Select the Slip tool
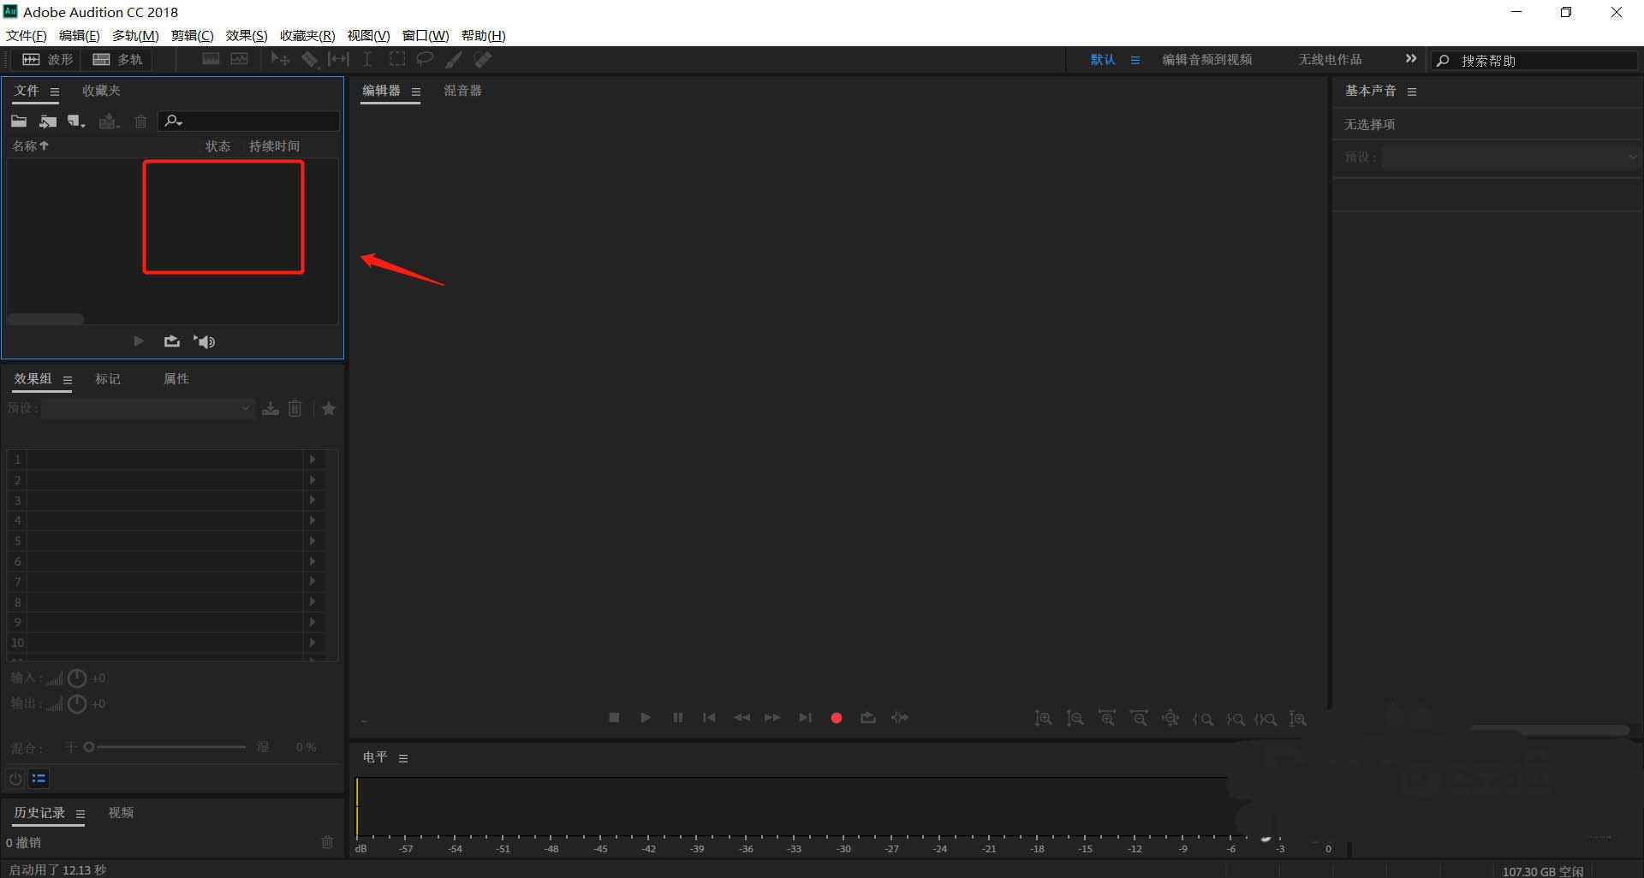Image resolution: width=1644 pixels, height=878 pixels. 338,59
